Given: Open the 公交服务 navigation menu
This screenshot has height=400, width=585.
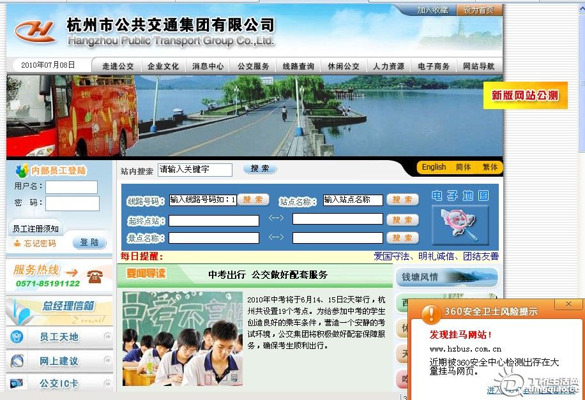Looking at the screenshot, I should [x=253, y=66].
